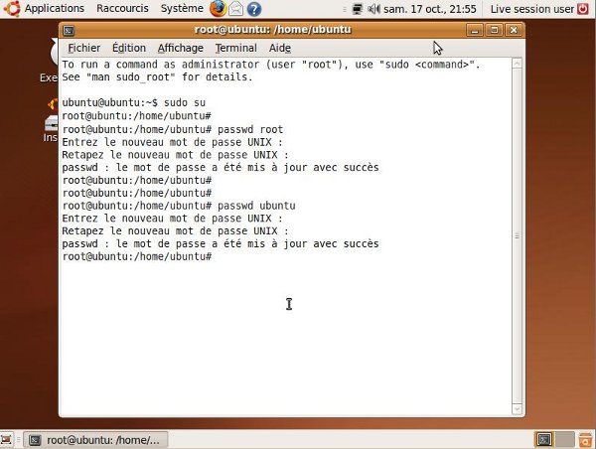This screenshot has height=449, width=596.
Task: Open the Édition menu in terminal
Action: coord(129,48)
